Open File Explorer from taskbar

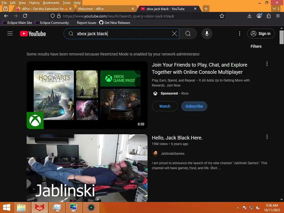point(21,207)
